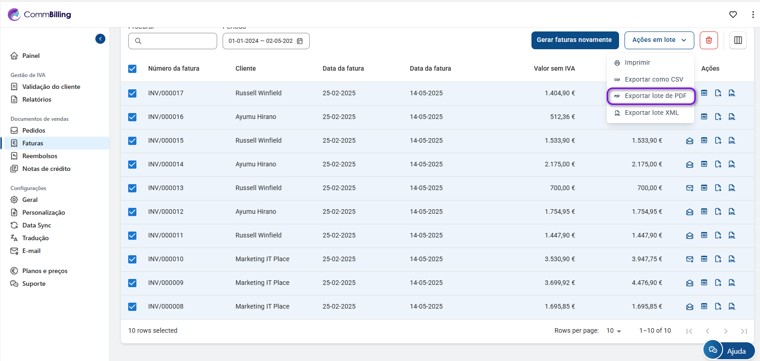Download XML for invoice INV/000014
Viewport: 760px width, 361px height.
732,164
